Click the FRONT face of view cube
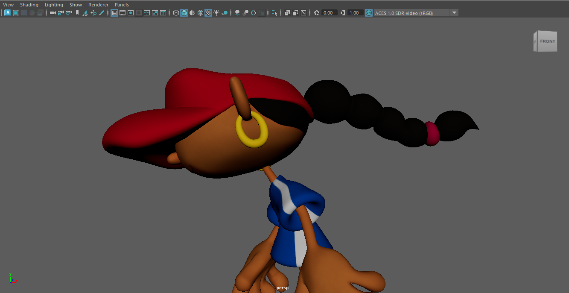 pyautogui.click(x=548, y=41)
